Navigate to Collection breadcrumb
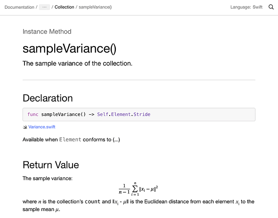The image size is (278, 218). (64, 7)
